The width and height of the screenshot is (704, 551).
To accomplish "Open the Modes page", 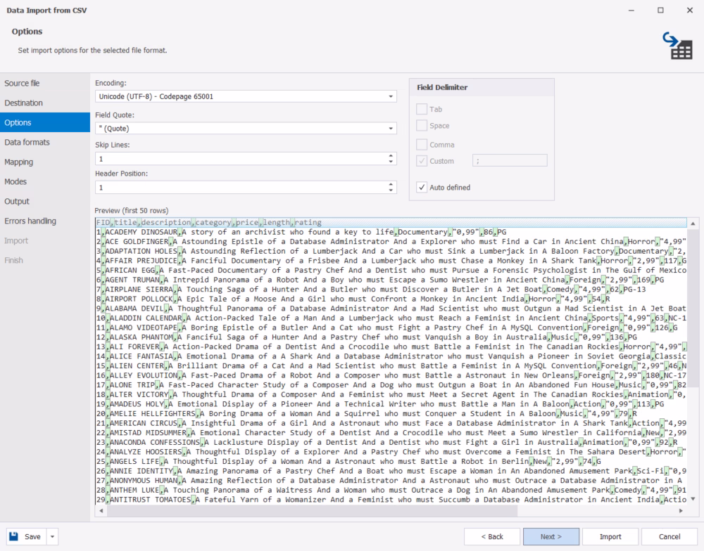I will [45, 181].
